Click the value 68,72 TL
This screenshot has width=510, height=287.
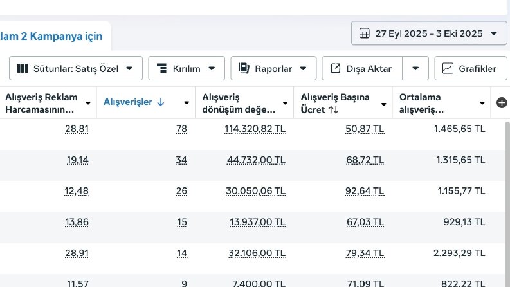pos(365,160)
